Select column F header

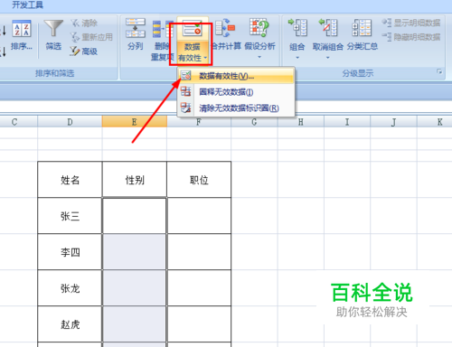pos(199,122)
